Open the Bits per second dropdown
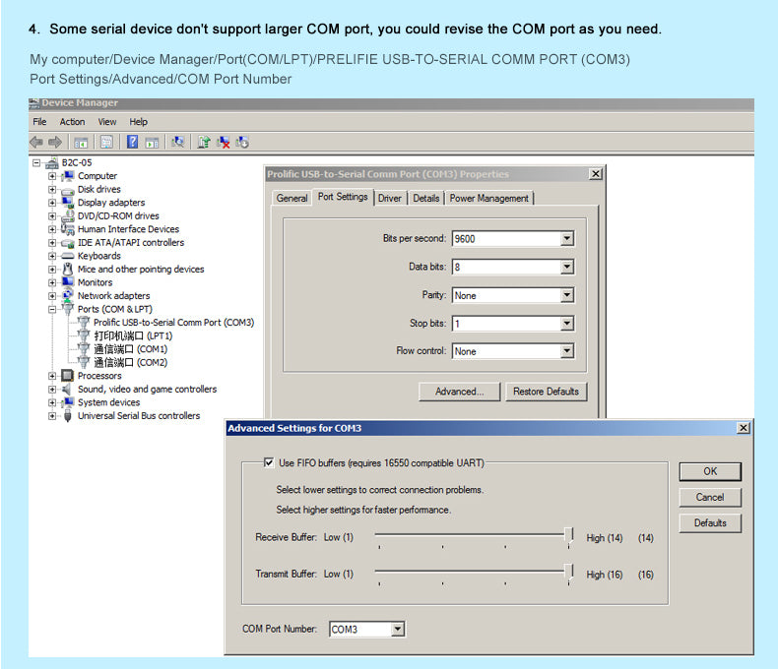This screenshot has height=669, width=778. 566,239
